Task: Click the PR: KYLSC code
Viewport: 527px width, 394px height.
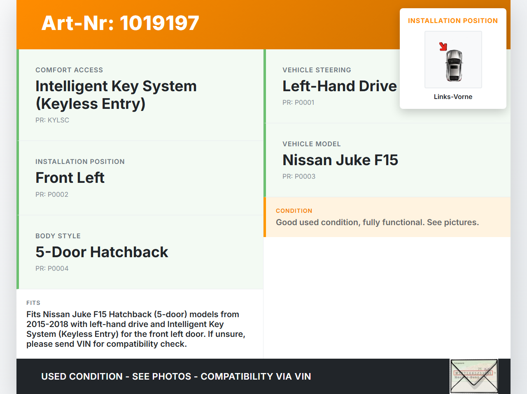Action: [x=52, y=120]
